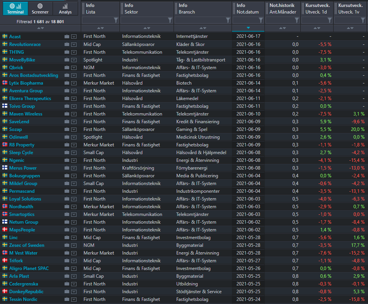Click the Info Not.datum column header
Viewport: 368px width, 304px height.
[248, 8]
